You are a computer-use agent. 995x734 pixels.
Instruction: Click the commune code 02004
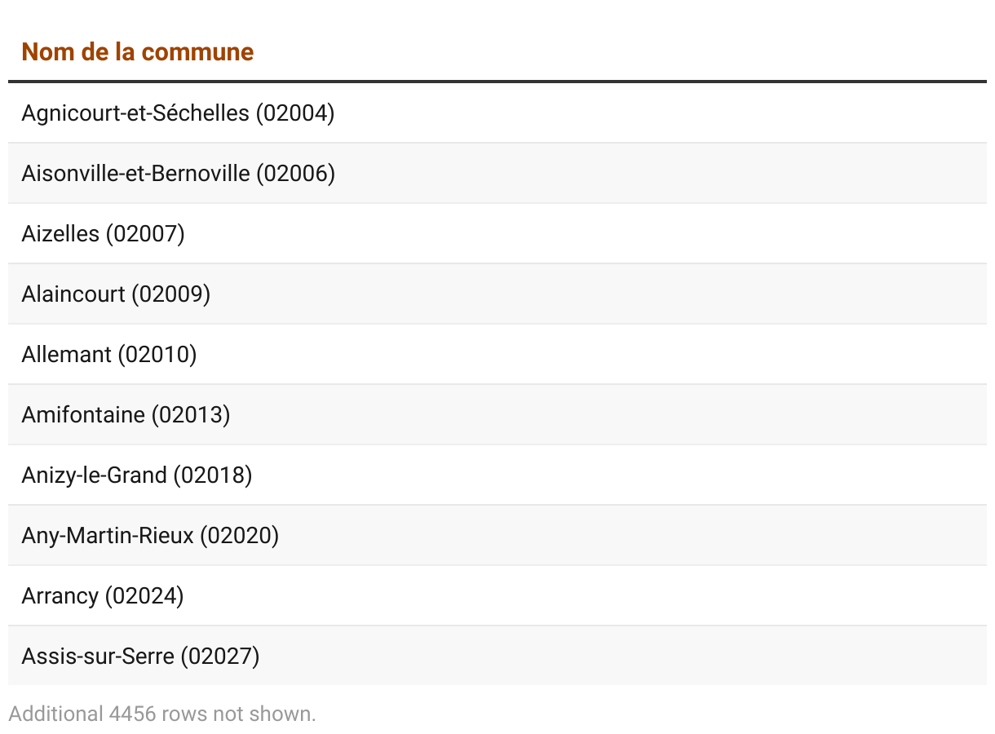coord(295,113)
